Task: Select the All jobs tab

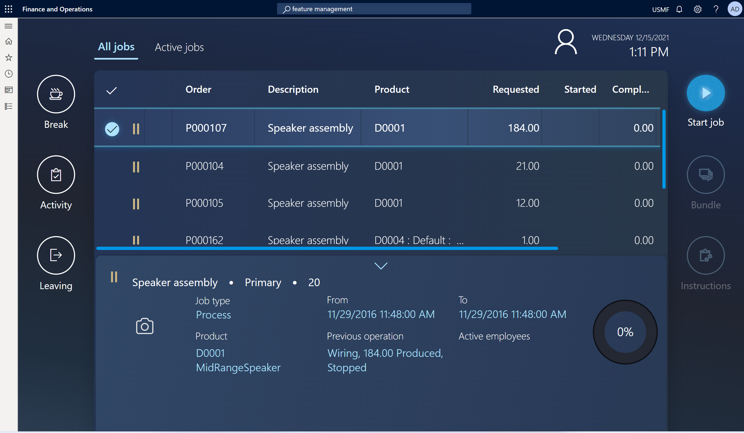Action: tap(116, 47)
